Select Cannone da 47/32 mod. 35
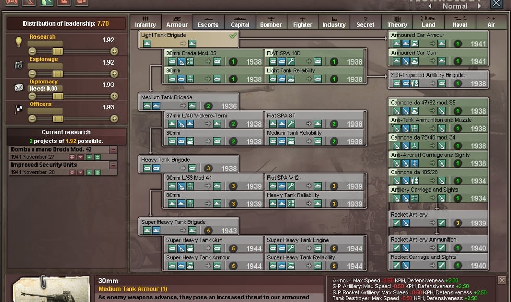511x302 pixels. click(x=438, y=107)
